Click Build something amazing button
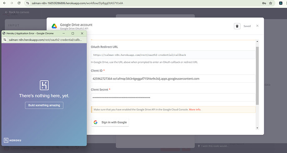This screenshot has width=287, height=153. [44, 105]
